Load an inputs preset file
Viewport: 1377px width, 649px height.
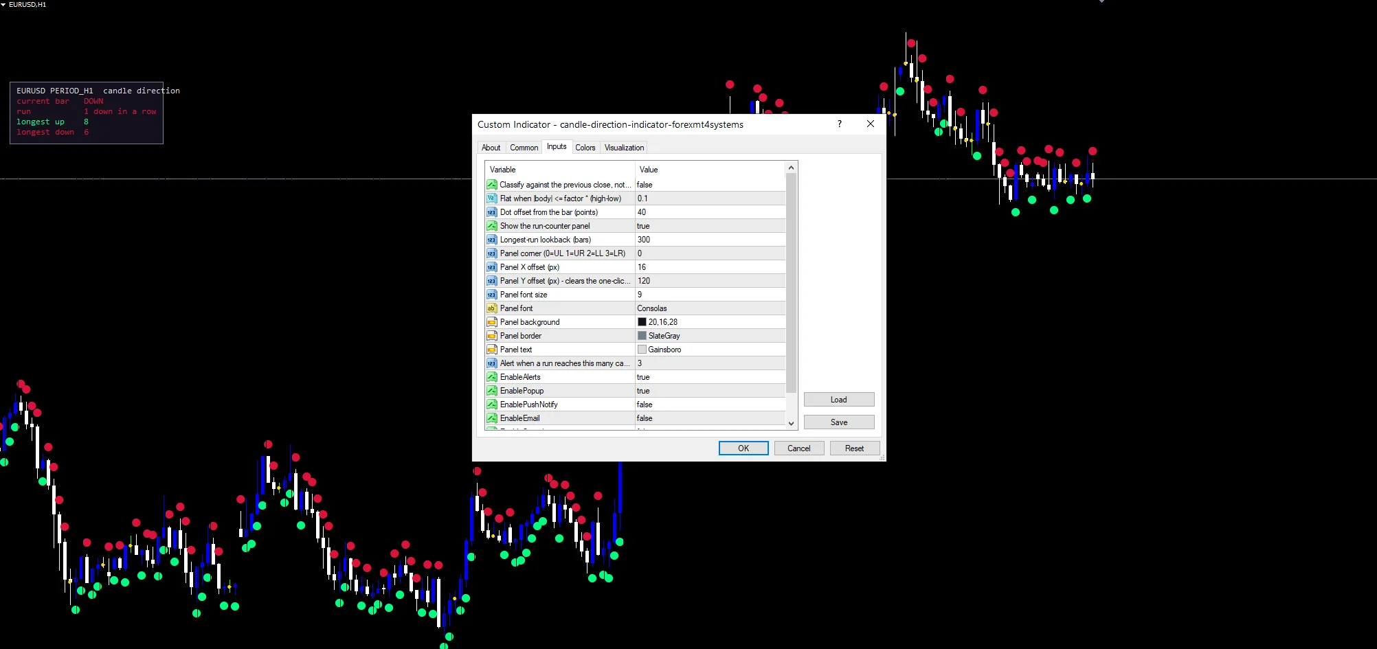pos(839,400)
